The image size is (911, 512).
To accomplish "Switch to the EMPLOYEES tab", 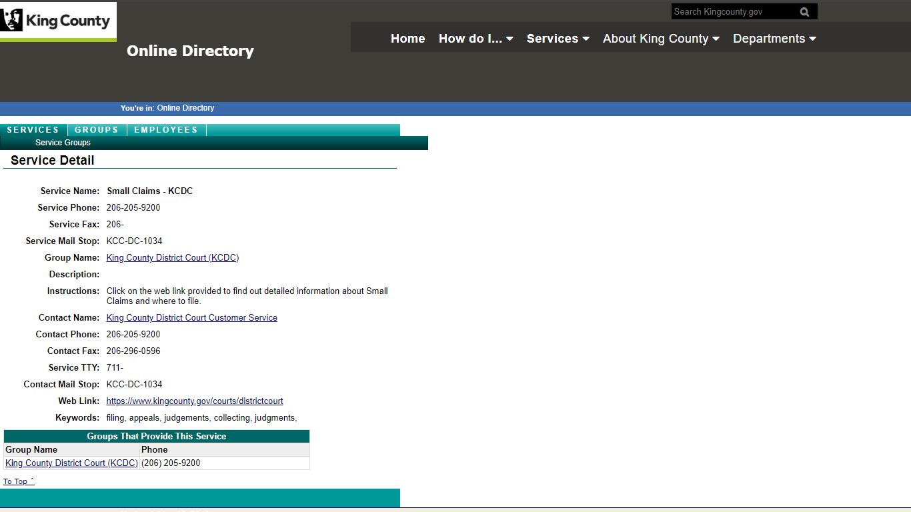I will tap(166, 130).
